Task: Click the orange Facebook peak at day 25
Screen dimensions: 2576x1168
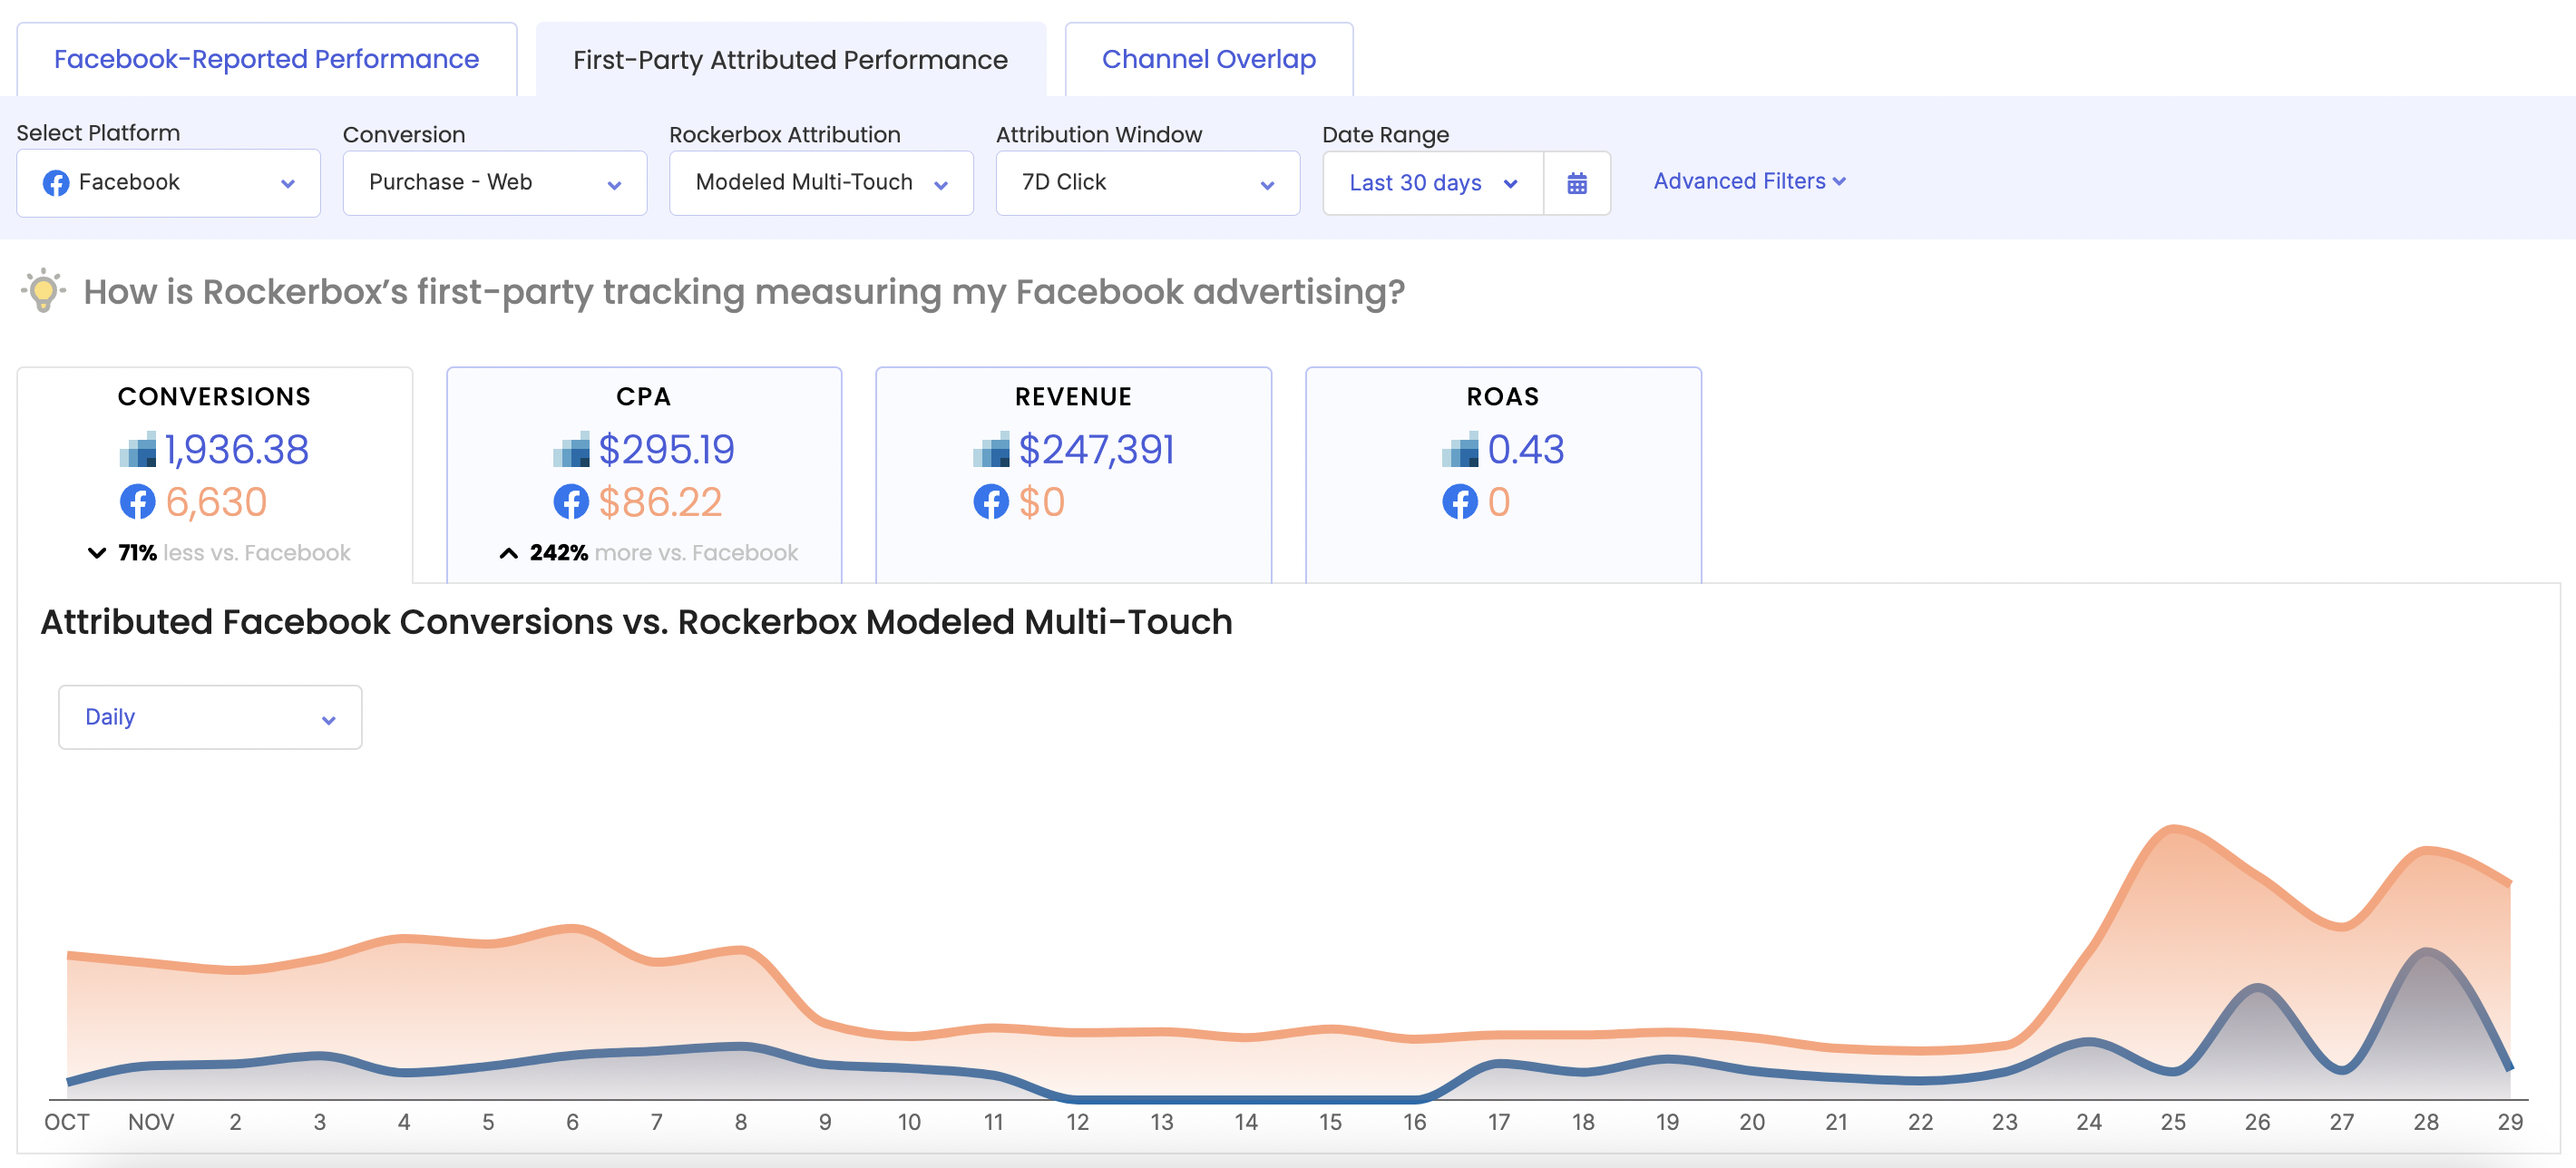Action: click(x=2173, y=828)
